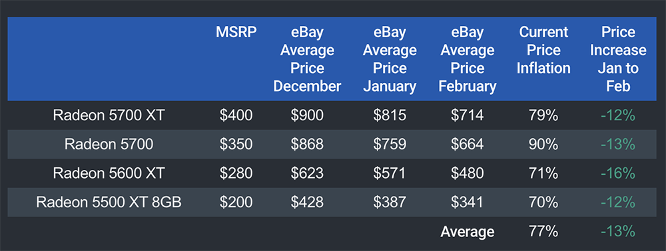The height and width of the screenshot is (251, 666).
Task: Select the eBay Average Price February header
Action: [x=468, y=59]
